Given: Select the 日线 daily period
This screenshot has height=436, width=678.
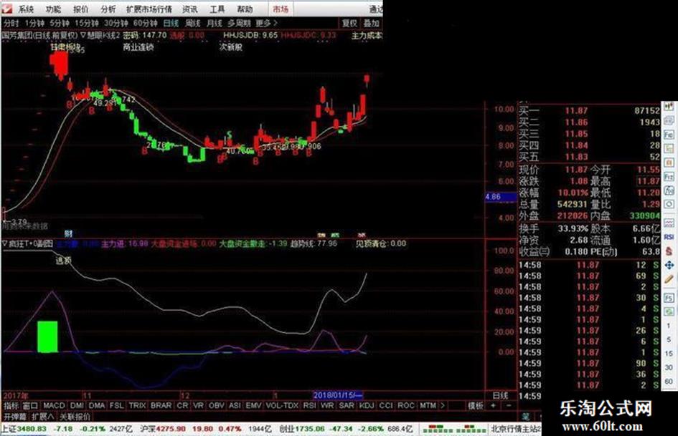Looking at the screenshot, I should [x=171, y=24].
